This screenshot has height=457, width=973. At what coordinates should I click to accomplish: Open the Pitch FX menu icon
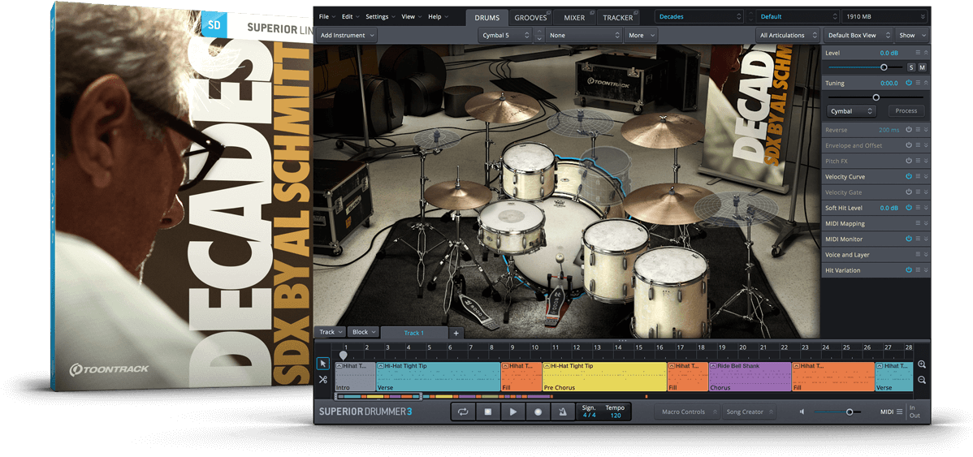tap(919, 162)
